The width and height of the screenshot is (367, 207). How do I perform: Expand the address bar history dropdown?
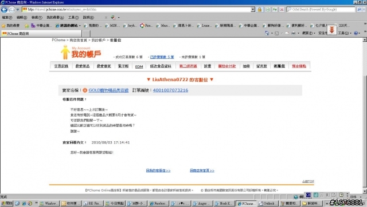click(x=253, y=10)
